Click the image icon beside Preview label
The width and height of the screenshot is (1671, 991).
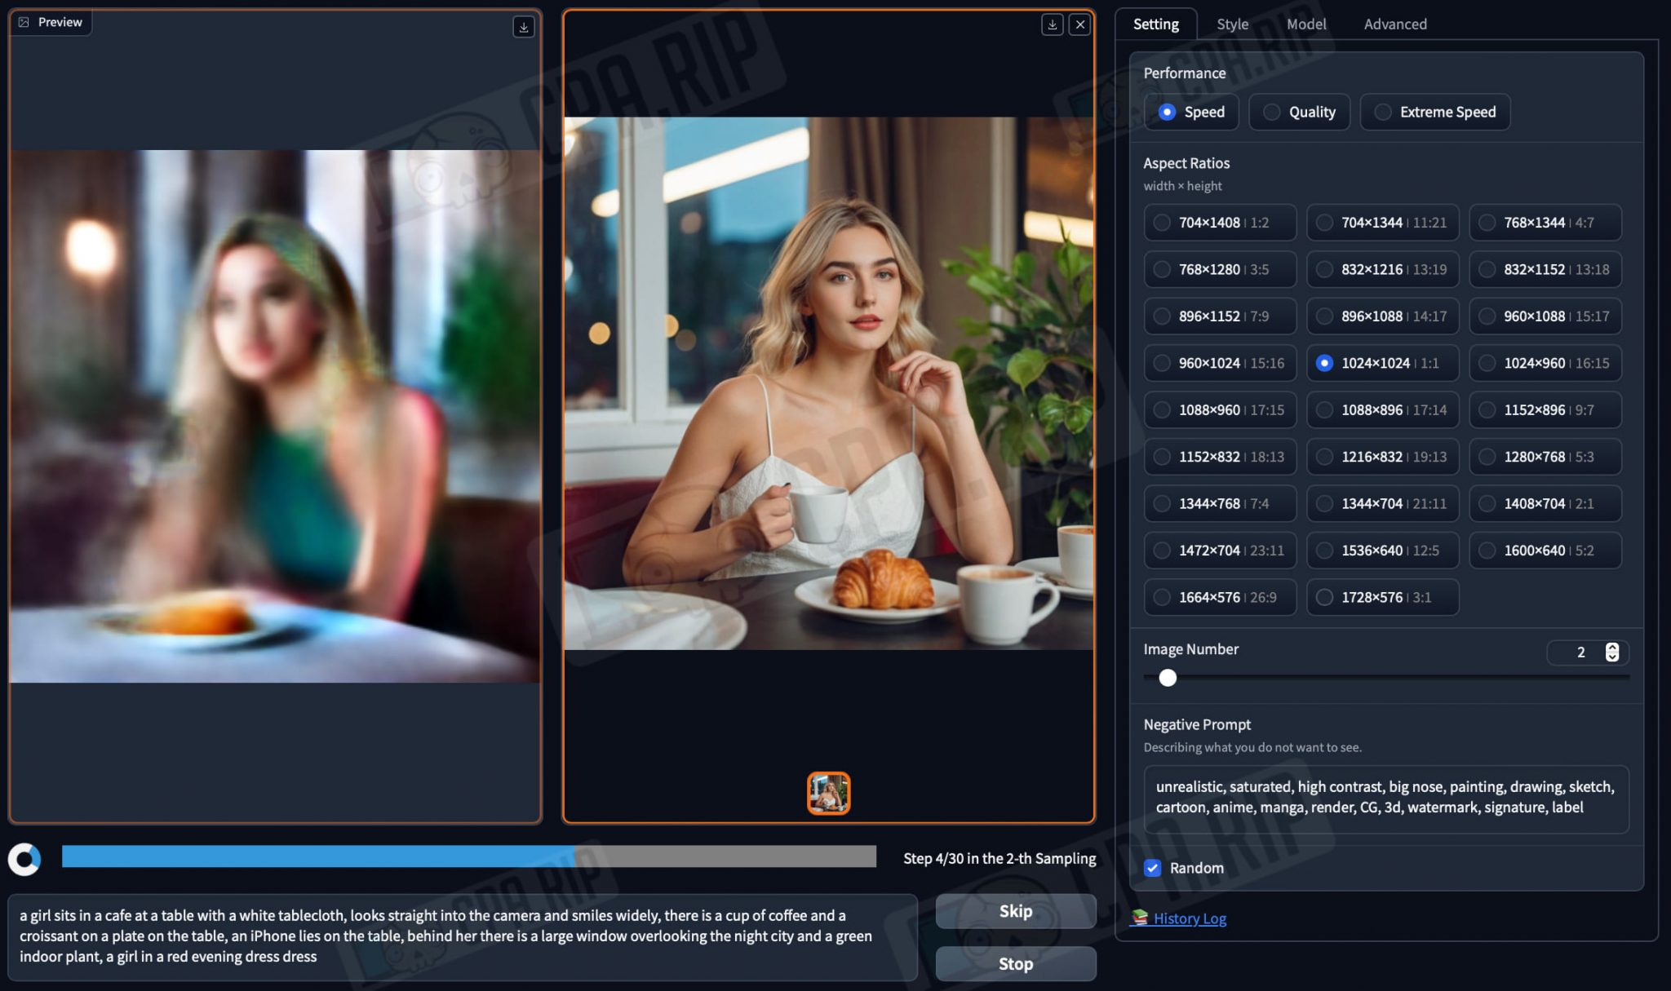pyautogui.click(x=24, y=22)
